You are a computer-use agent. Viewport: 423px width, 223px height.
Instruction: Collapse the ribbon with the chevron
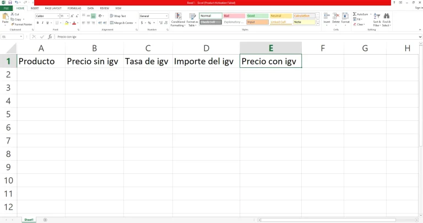(x=420, y=30)
